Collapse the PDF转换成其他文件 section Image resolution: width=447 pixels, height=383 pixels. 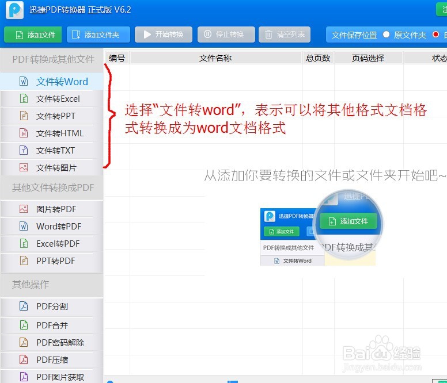point(52,59)
